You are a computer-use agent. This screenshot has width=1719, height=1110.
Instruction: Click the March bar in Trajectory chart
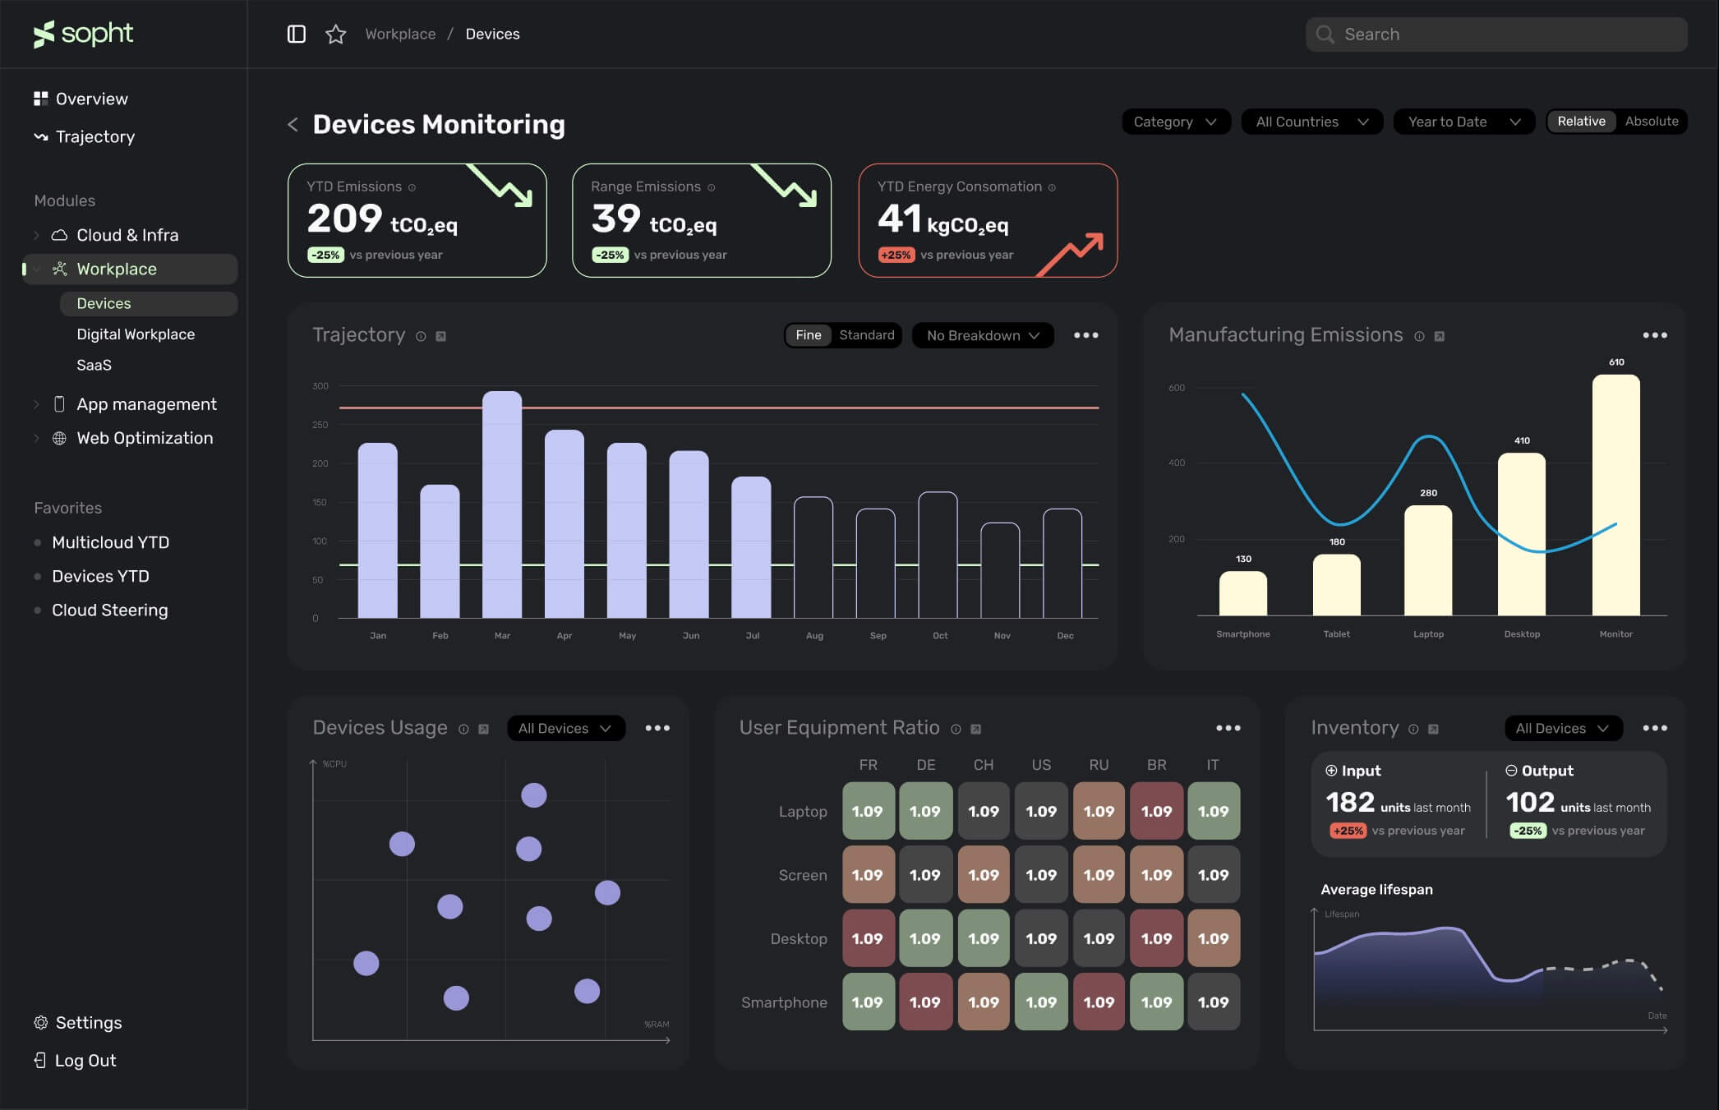pyautogui.click(x=502, y=504)
